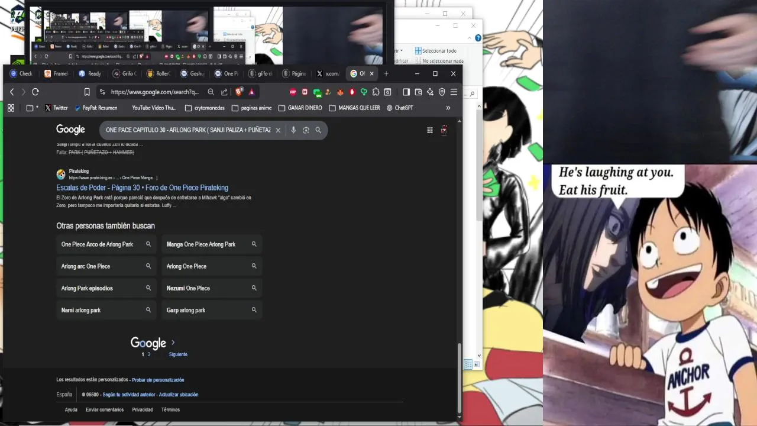The image size is (757, 426).
Task: Start voice search with microphone icon
Action: pos(293,130)
